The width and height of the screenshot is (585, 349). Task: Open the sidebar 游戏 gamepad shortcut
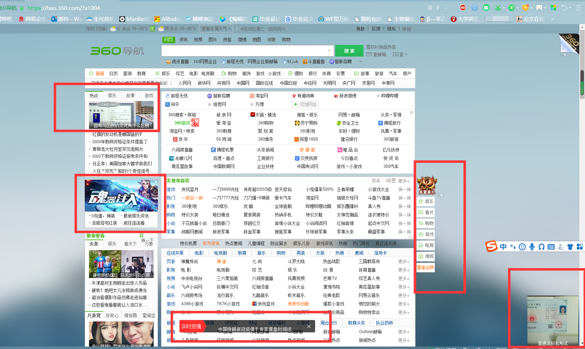(426, 234)
